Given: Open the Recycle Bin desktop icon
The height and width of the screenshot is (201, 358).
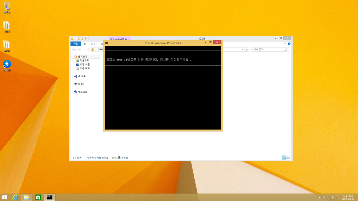Looking at the screenshot, I should click(7, 8).
